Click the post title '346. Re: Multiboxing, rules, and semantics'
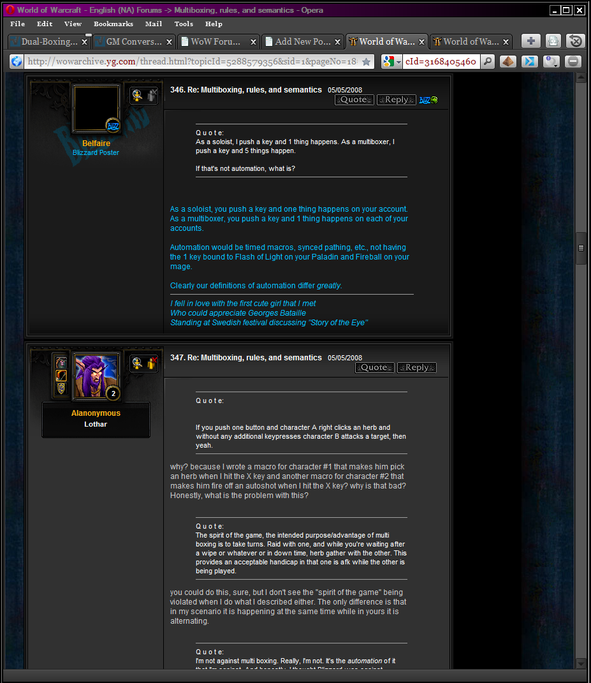The image size is (591, 683). (x=246, y=90)
